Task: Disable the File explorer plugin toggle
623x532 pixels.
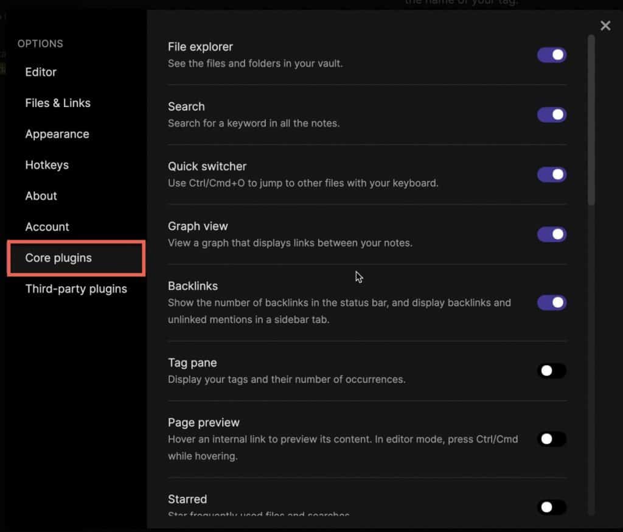Action: [x=551, y=55]
